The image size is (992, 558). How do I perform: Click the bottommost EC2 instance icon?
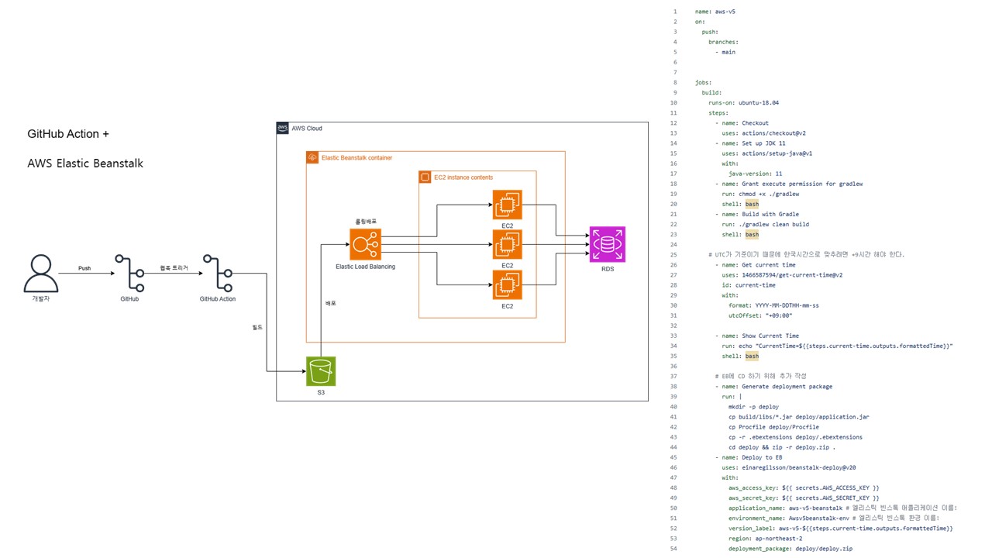pos(507,285)
